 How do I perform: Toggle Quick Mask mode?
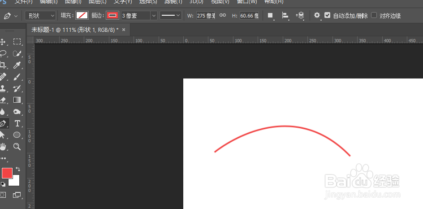point(3,195)
